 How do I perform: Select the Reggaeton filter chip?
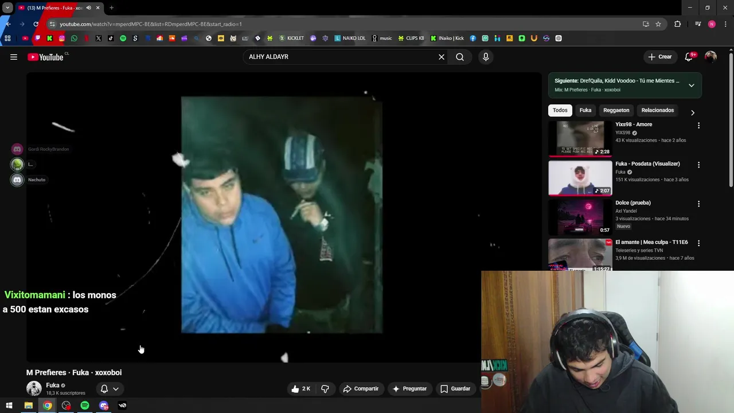(x=616, y=110)
